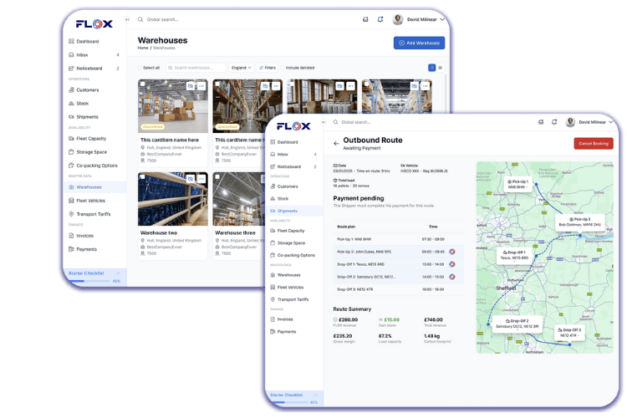The image size is (627, 418).
Task: Open Stock in the Warehouses window sidebar
Action: tap(79, 104)
